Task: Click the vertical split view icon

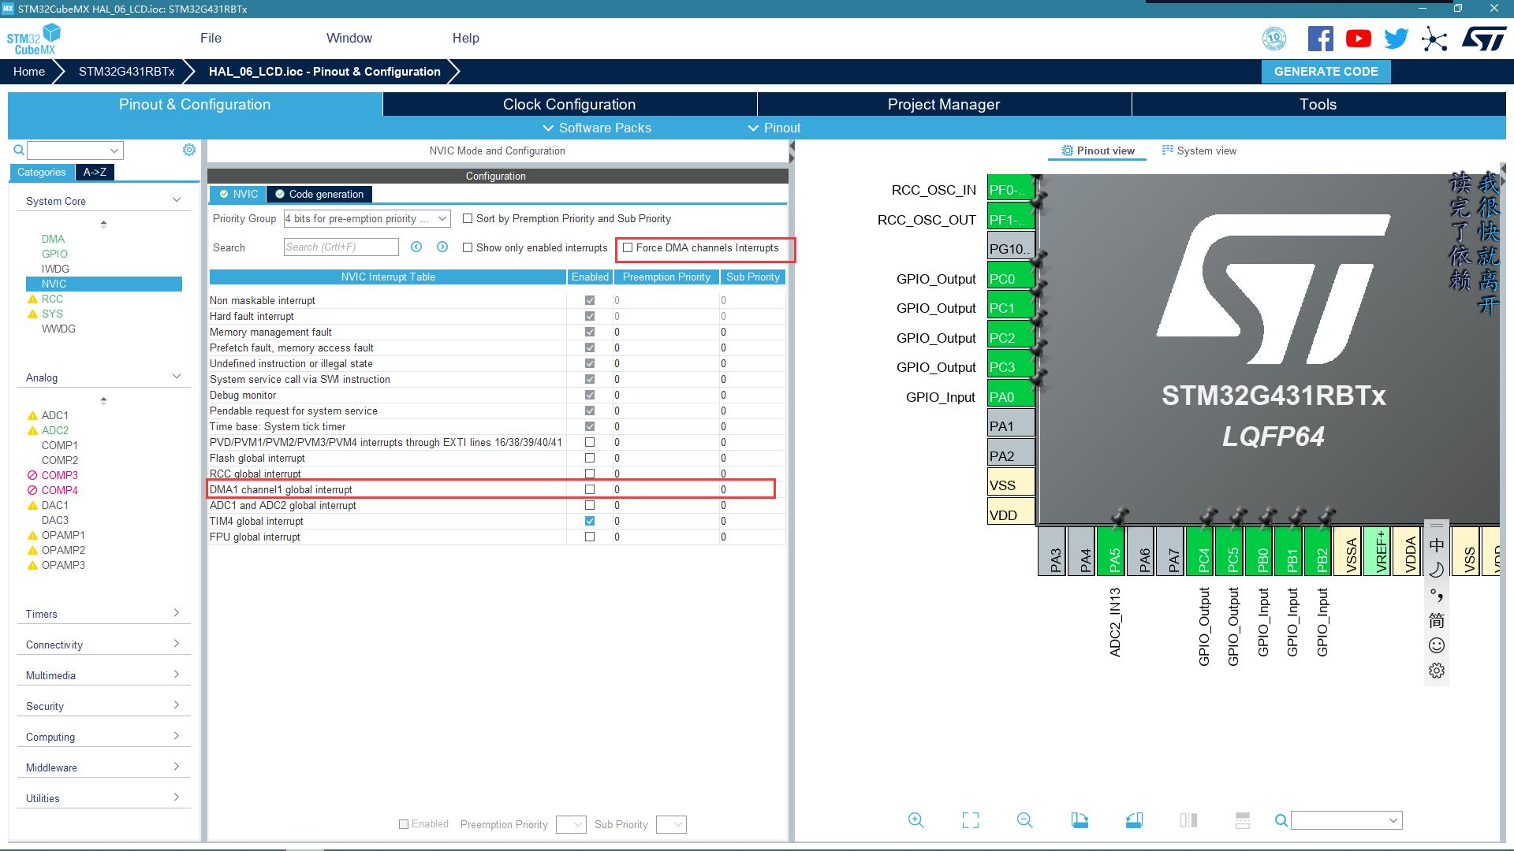Action: (1188, 820)
